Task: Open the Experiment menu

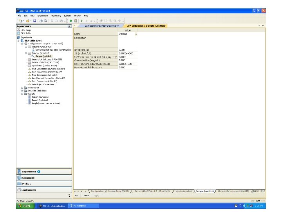Action: [x=43, y=16]
